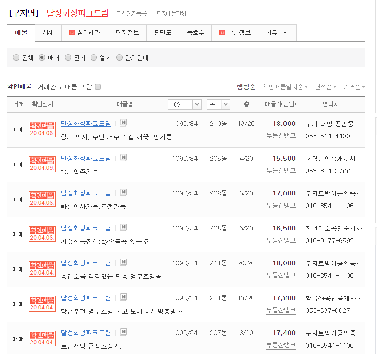The width and height of the screenshot is (377, 354).
Task: Click 부동산뱅크 link under the 17,000 price
Action: pos(281,206)
